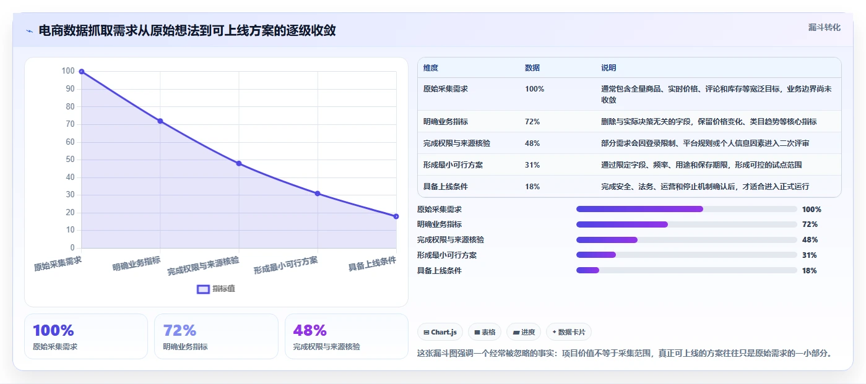Toggle the 指标值 legend item in the chart
Screen dimensions: 866x384
tap(216, 289)
